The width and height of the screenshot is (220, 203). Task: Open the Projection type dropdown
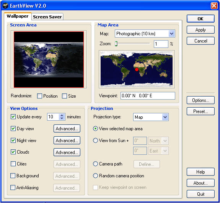pos(151,117)
